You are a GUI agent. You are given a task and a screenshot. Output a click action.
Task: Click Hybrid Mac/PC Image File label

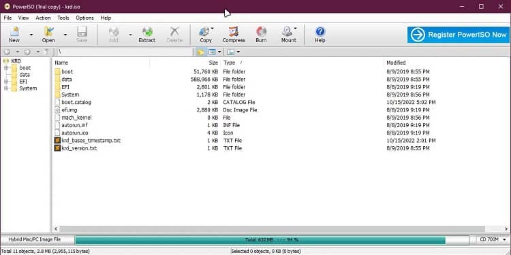35,240
